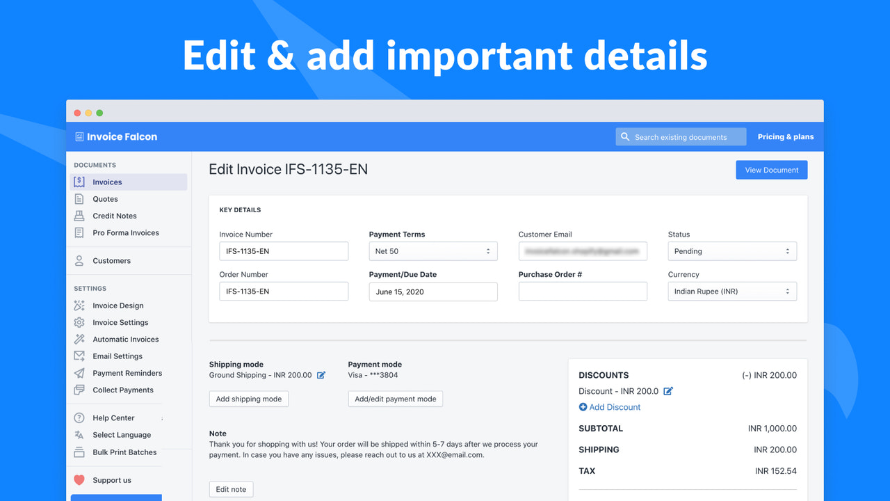
Task: Click the Add Discount link
Action: tap(610, 406)
